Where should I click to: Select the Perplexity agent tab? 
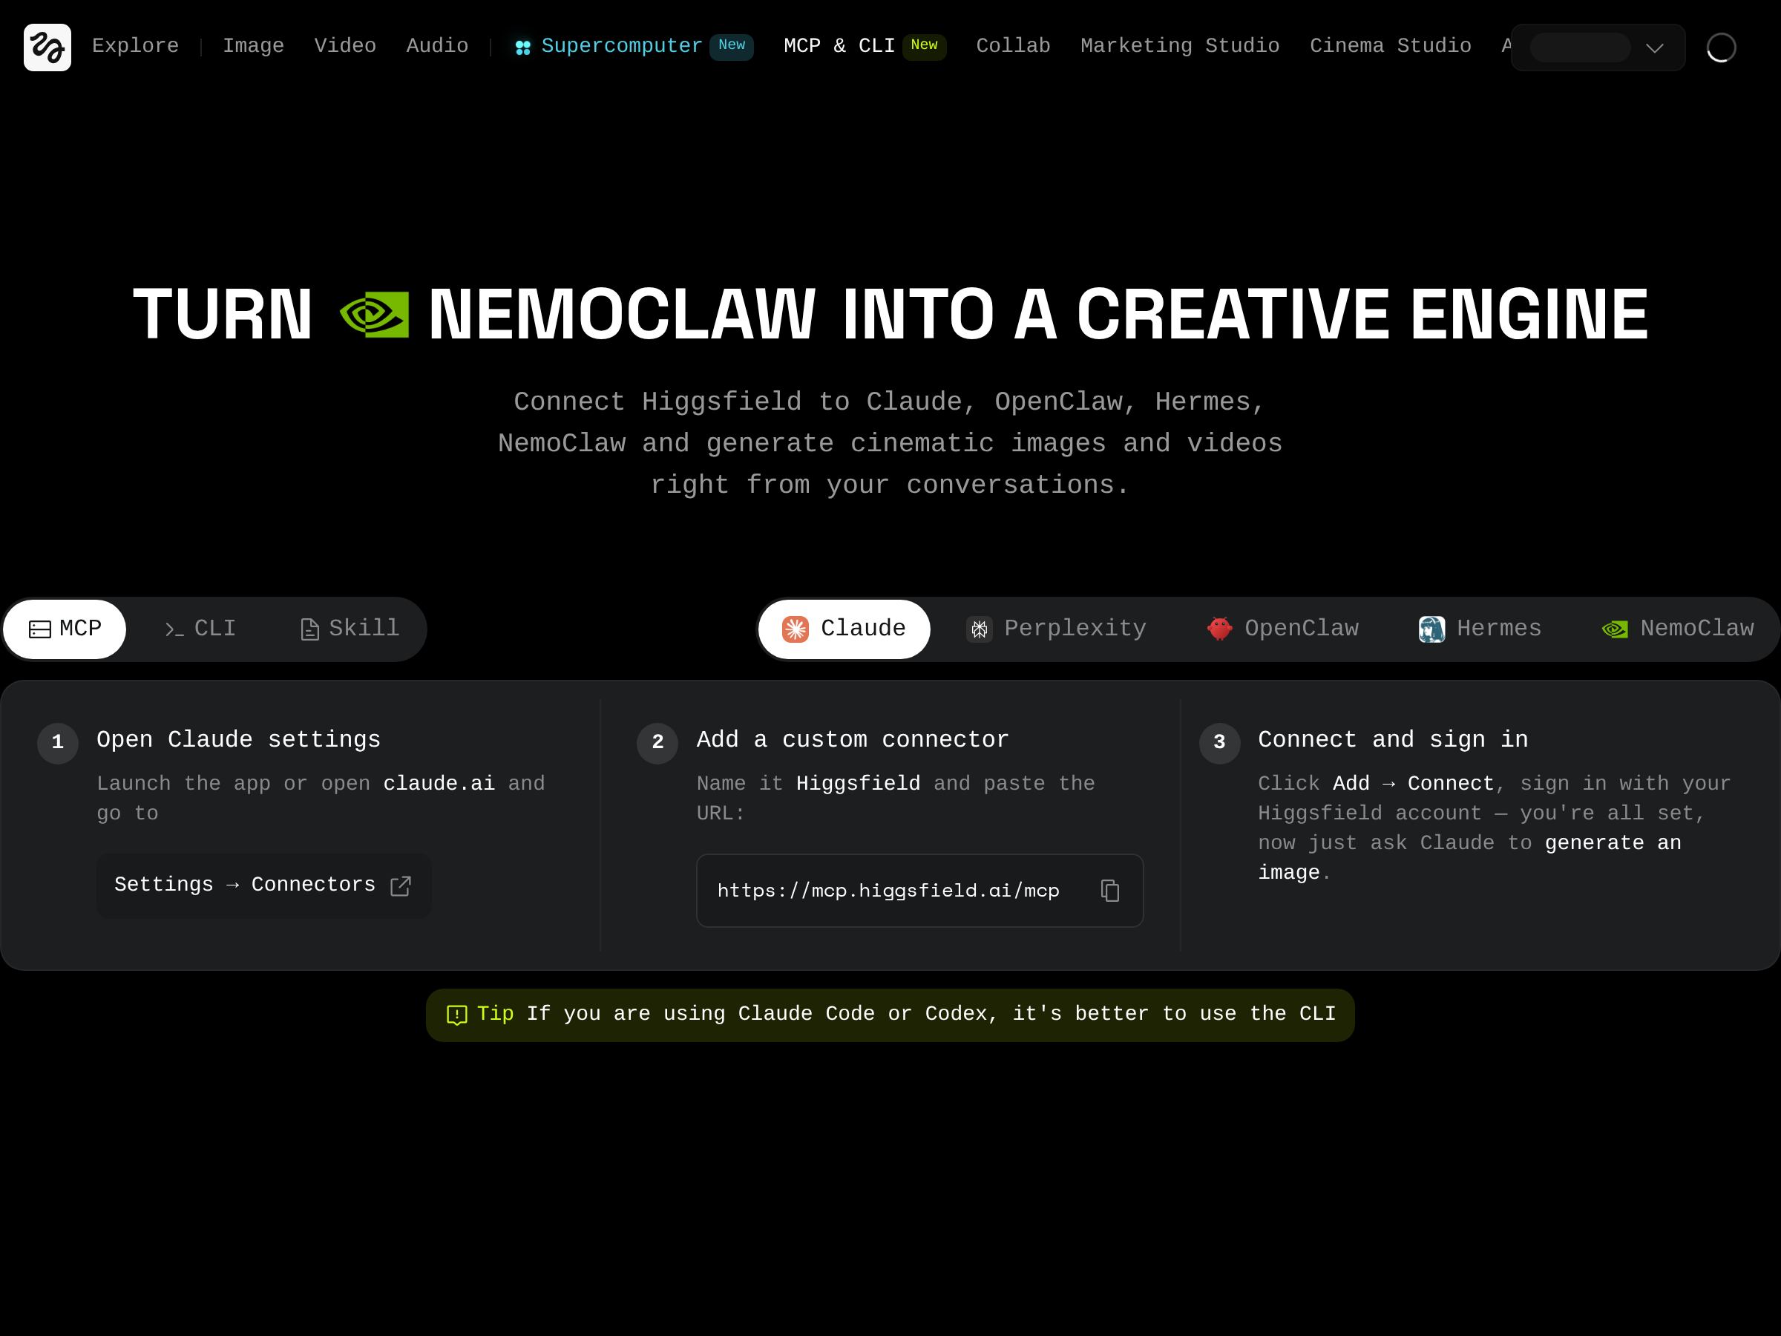coord(1057,629)
